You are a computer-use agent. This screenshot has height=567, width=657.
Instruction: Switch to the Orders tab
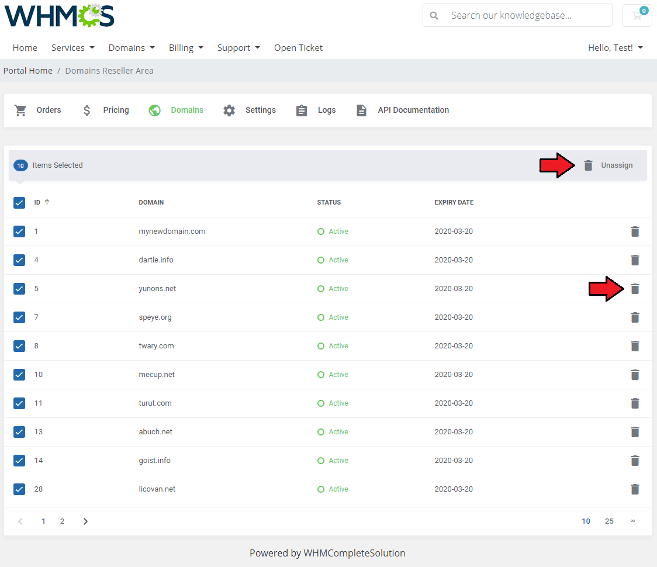click(x=38, y=110)
